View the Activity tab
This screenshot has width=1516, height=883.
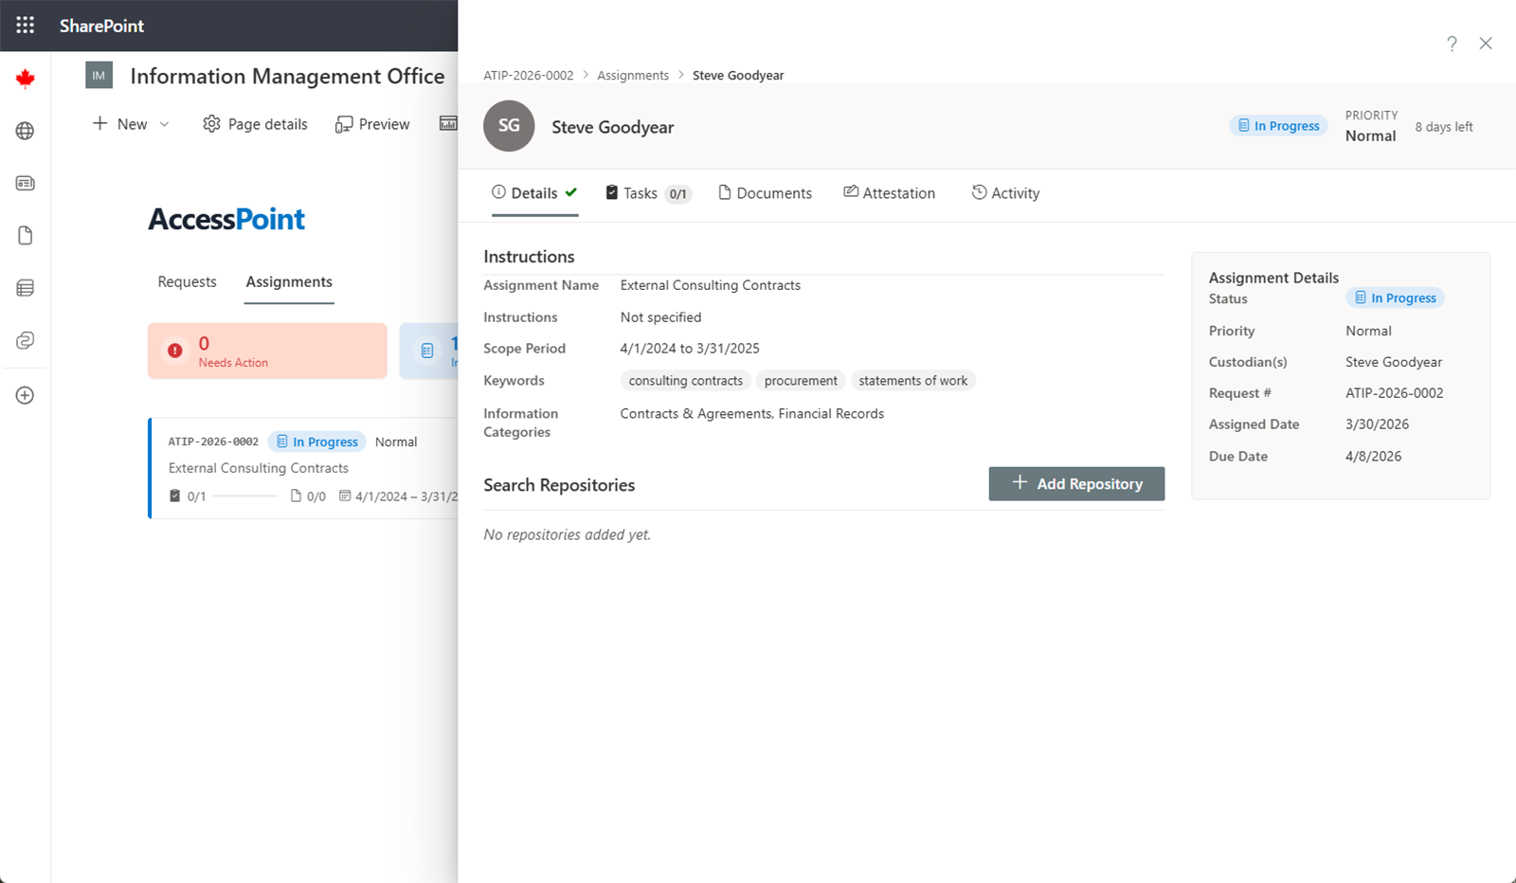point(1005,193)
